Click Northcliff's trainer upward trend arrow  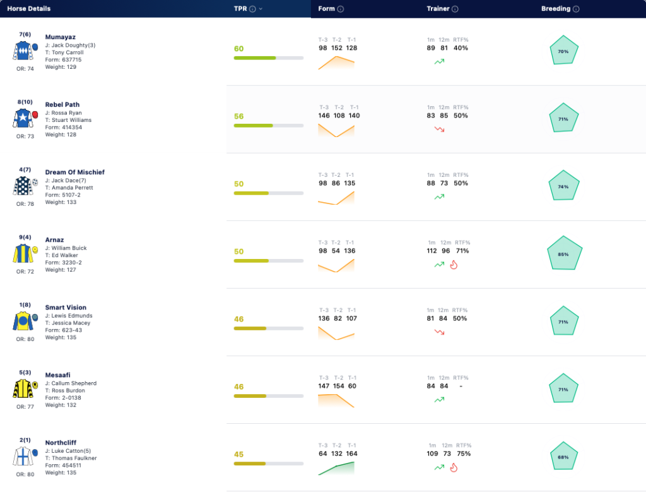[x=439, y=467]
